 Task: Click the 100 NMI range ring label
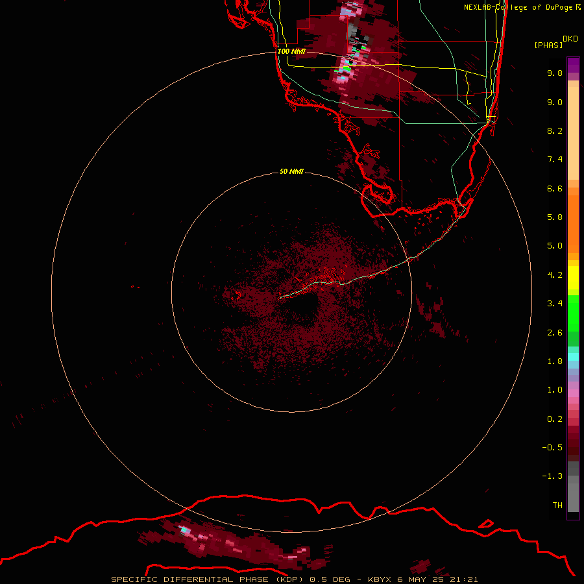[291, 51]
